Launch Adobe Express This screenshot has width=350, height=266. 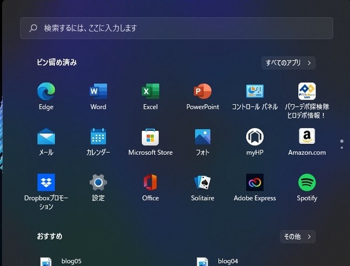tap(255, 187)
